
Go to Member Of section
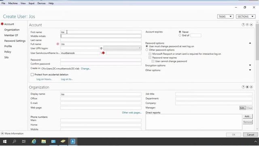point(11,35)
